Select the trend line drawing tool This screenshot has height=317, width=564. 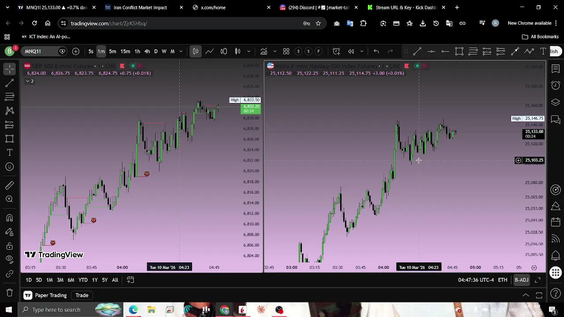(9, 83)
